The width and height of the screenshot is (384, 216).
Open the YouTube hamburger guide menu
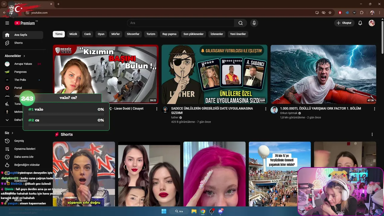pyautogui.click(x=7, y=23)
